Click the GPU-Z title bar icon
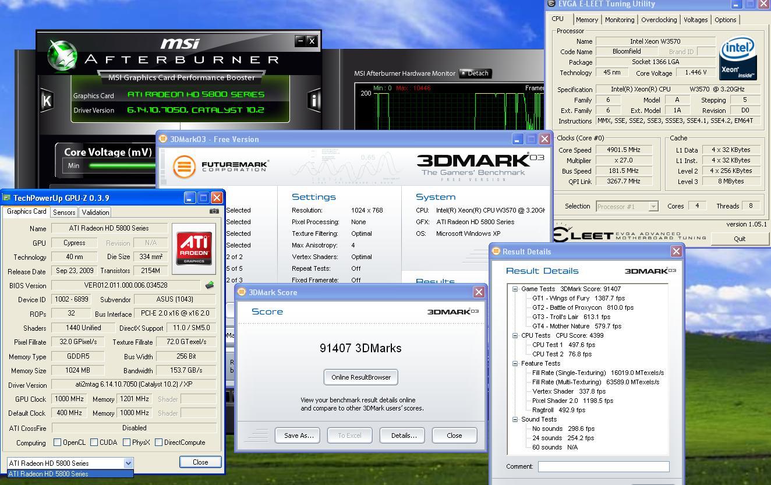The image size is (771, 485). click(7, 198)
